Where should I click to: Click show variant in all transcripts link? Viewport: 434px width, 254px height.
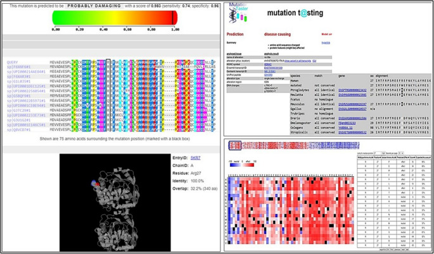[298, 61]
